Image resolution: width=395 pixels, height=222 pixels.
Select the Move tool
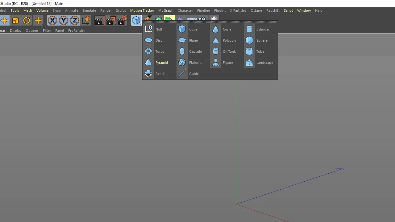tap(4, 21)
